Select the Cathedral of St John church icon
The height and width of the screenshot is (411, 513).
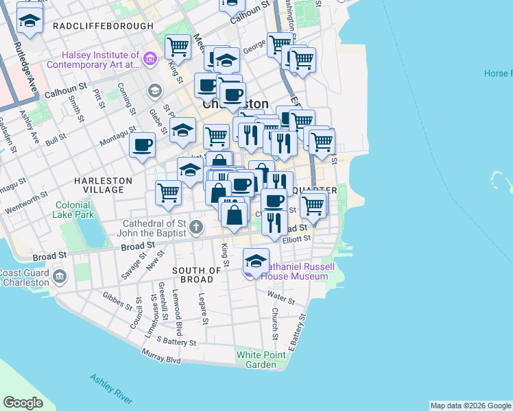coord(196,227)
